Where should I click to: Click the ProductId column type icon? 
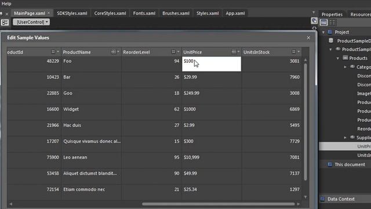[x=53, y=52]
